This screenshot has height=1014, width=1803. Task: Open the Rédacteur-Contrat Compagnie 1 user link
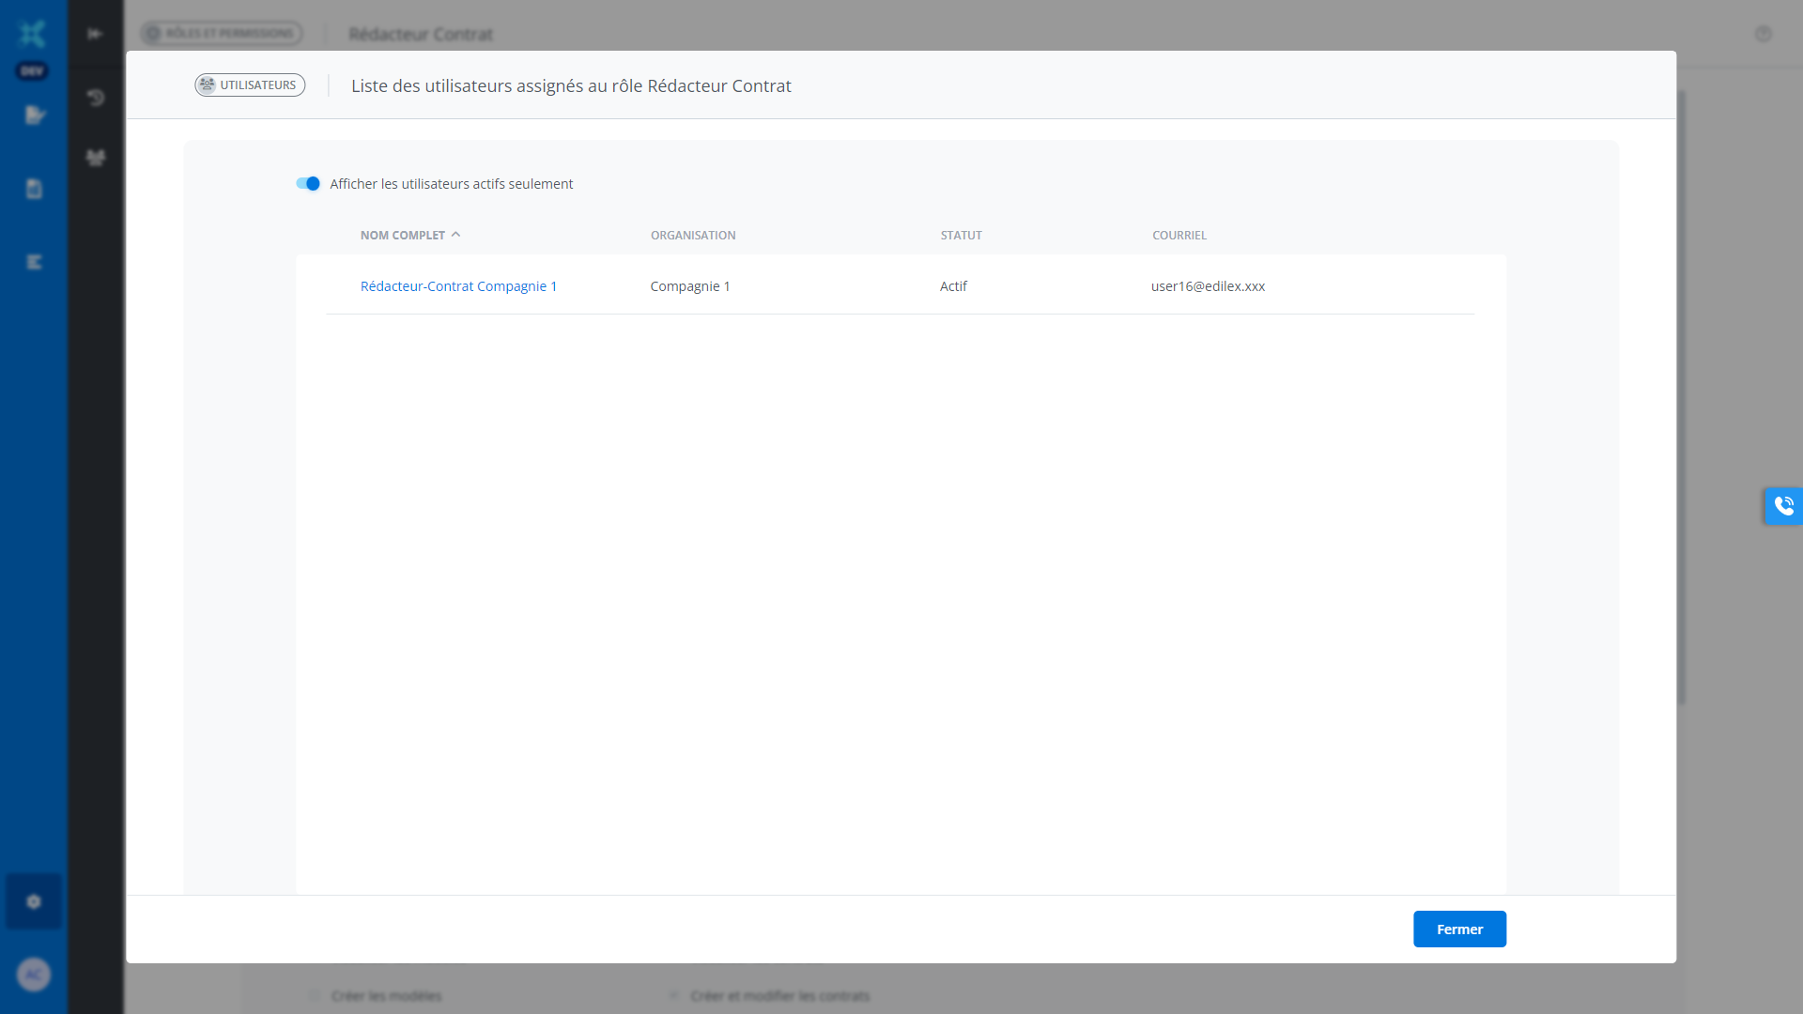coord(458,286)
